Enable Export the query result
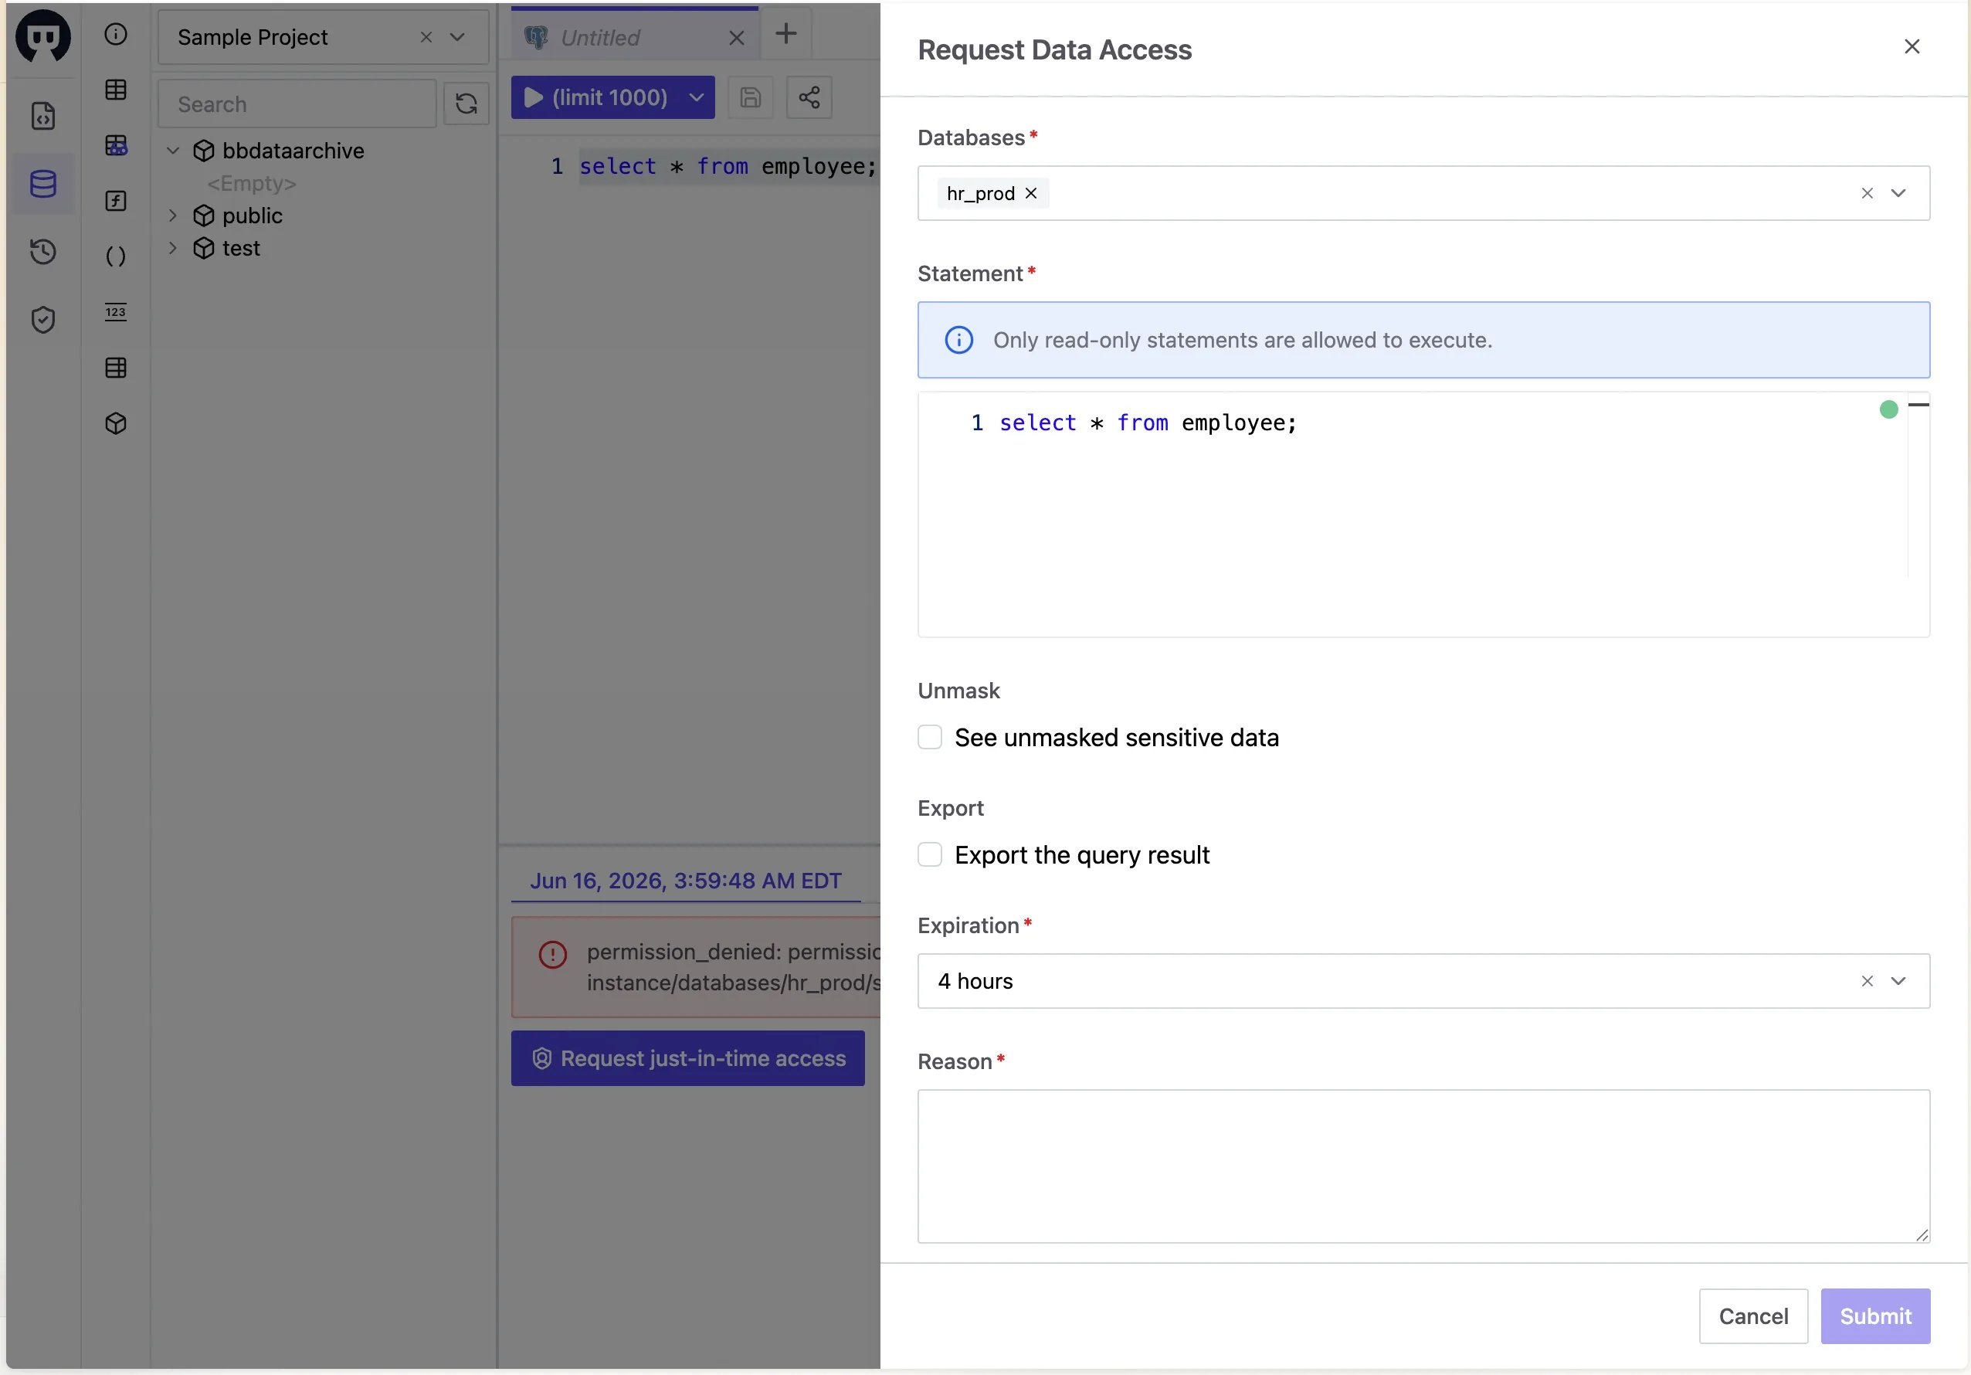This screenshot has width=1971, height=1375. click(x=930, y=854)
